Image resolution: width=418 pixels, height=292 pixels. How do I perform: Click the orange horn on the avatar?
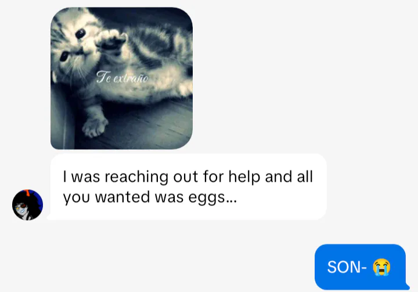click(x=27, y=192)
